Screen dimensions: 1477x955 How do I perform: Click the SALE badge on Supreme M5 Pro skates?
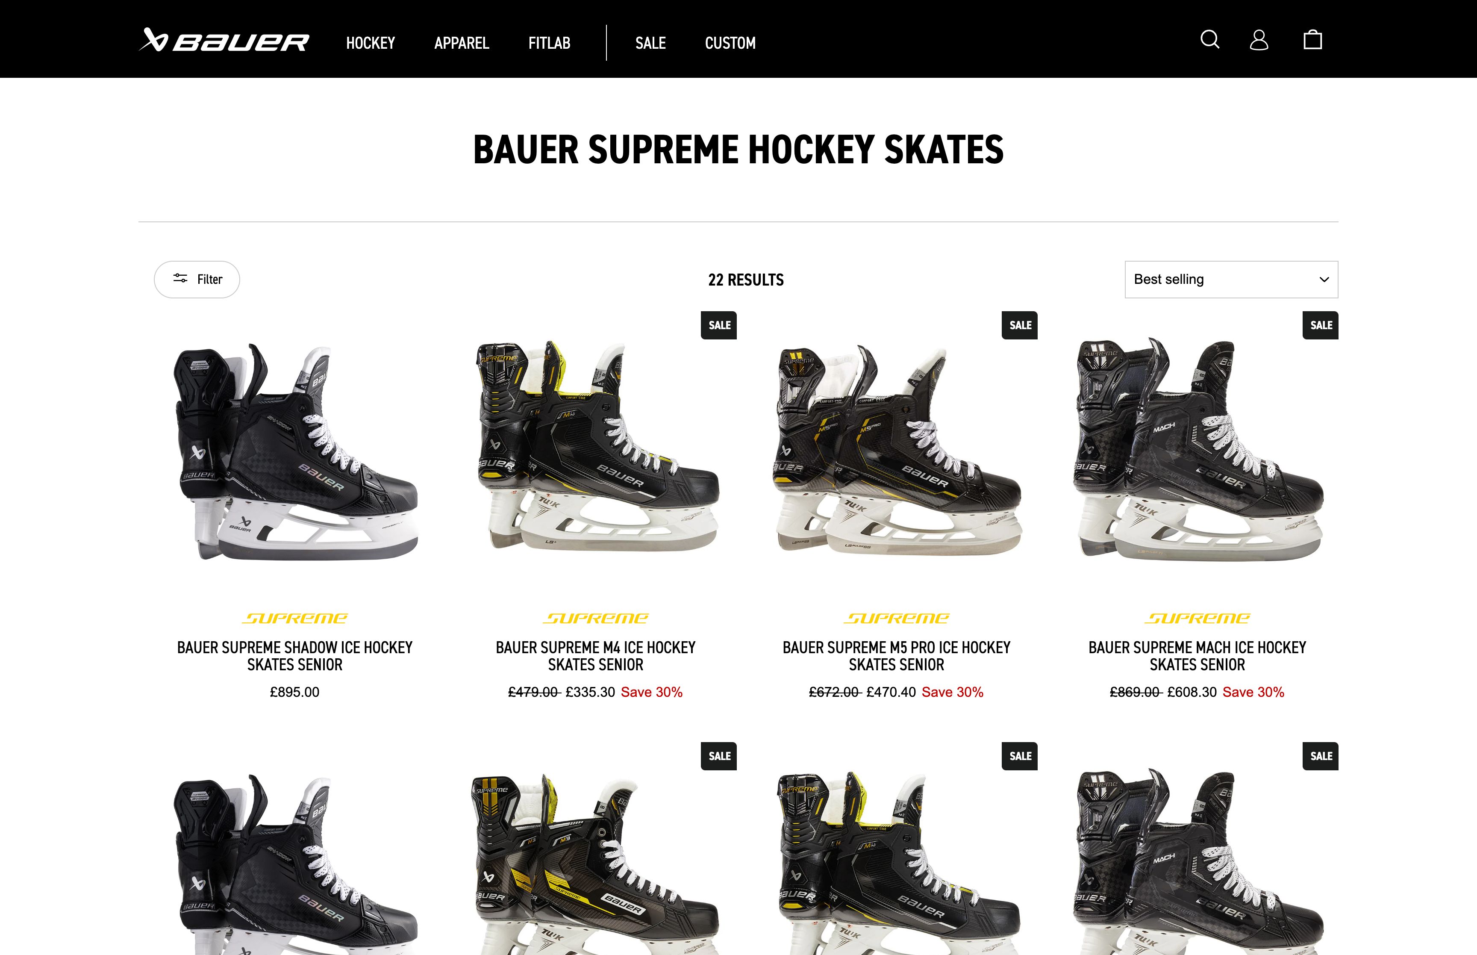pos(1019,325)
